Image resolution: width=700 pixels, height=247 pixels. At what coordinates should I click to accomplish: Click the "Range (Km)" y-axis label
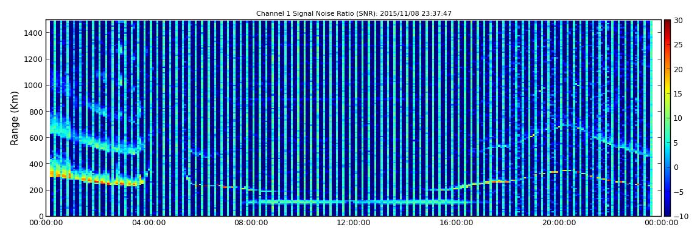pos(15,118)
